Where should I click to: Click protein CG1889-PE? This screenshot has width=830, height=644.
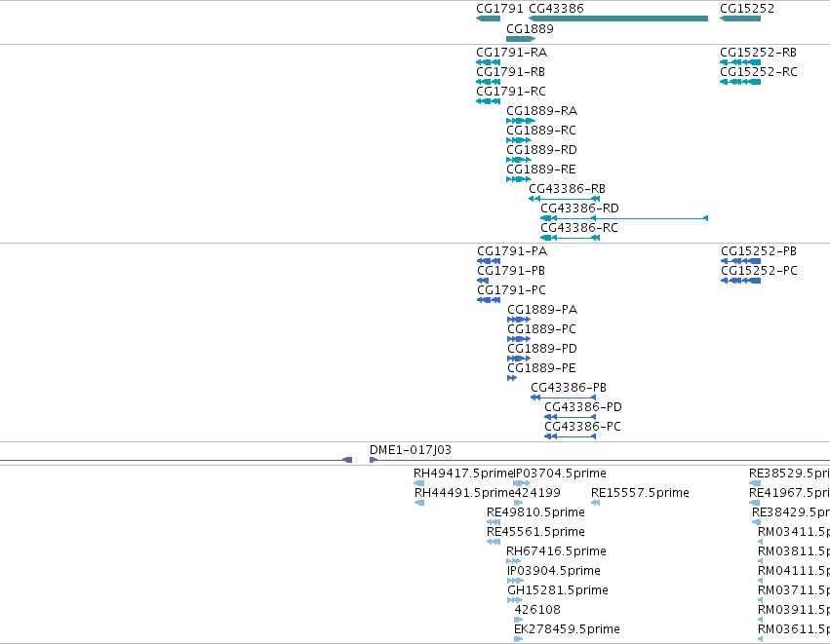pos(541,368)
